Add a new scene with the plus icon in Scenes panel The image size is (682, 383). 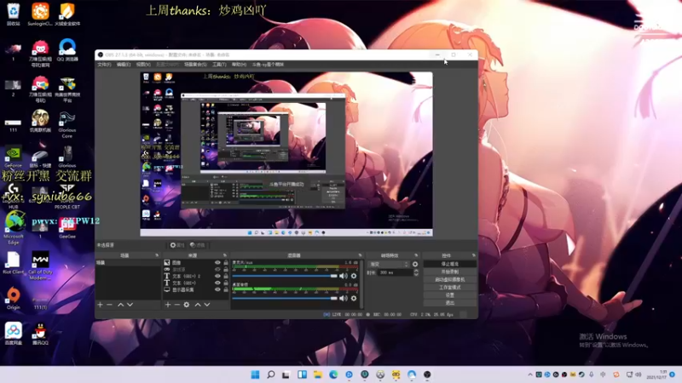pyautogui.click(x=100, y=305)
